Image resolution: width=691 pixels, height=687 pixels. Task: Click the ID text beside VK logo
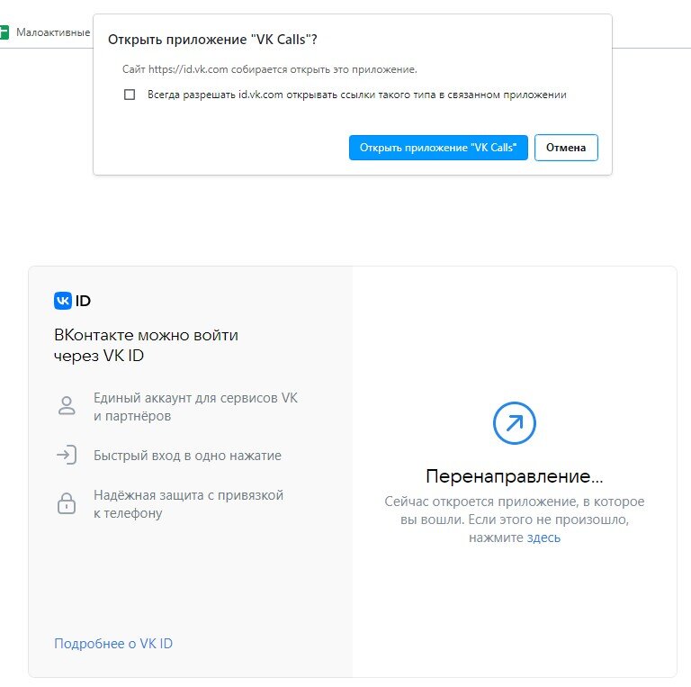[x=83, y=301]
